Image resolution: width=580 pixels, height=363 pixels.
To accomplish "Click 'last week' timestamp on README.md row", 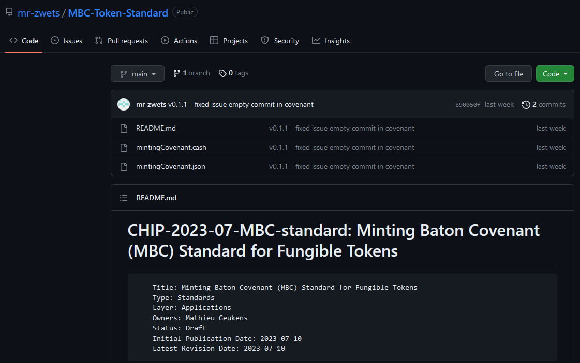I will [551, 128].
